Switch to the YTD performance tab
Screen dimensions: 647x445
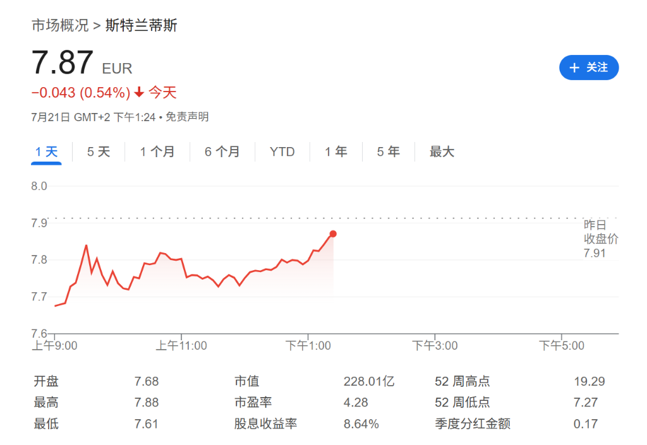(x=282, y=151)
